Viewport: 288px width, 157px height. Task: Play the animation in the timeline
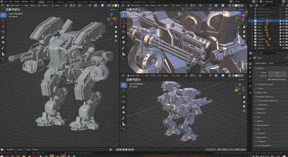click(x=126, y=150)
